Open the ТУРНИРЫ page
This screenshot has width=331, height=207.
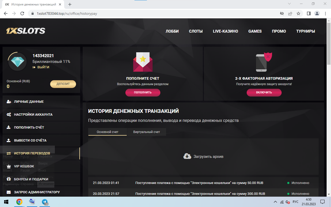pyautogui.click(x=306, y=31)
